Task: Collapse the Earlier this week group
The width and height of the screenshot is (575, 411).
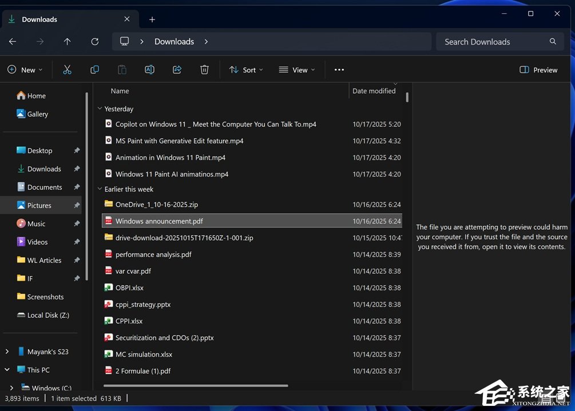Action: pyautogui.click(x=100, y=189)
